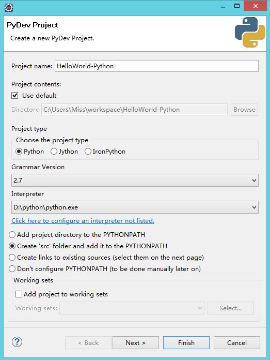Minimize the PyDev Project dialog

click(223, 7)
